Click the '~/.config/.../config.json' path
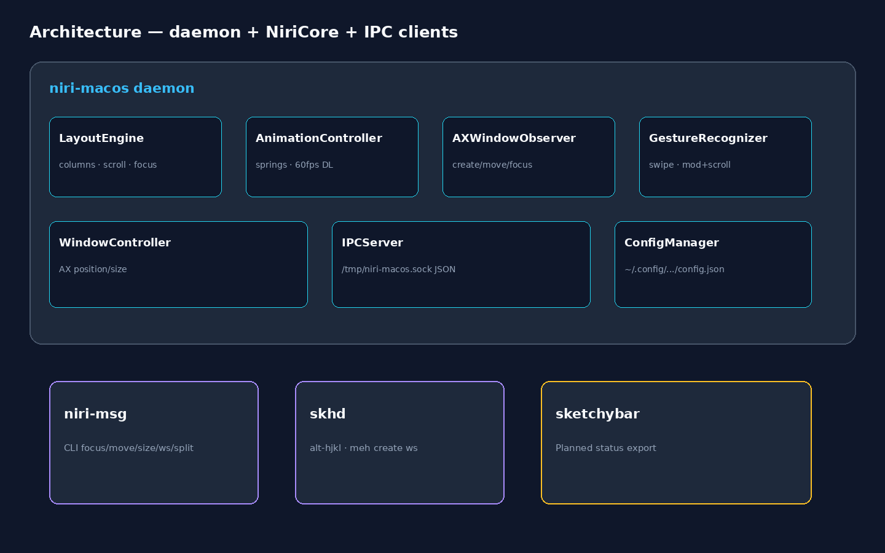 point(674,269)
